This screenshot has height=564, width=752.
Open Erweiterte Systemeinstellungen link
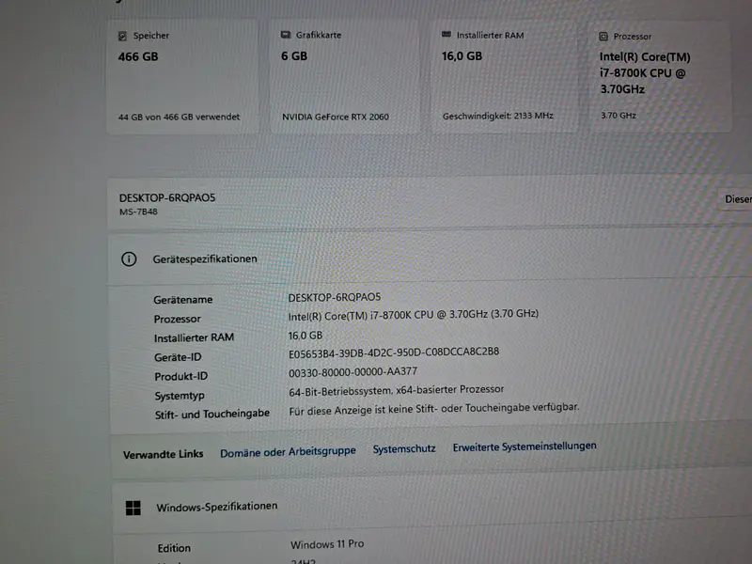[525, 446]
